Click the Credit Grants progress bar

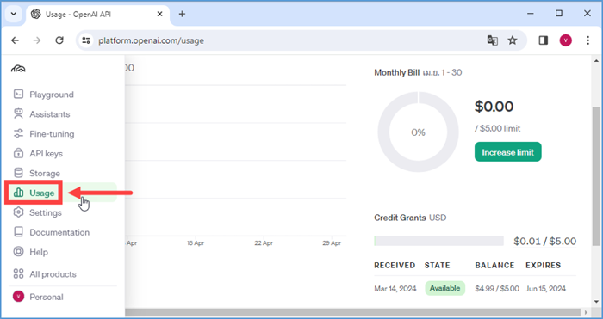pyautogui.click(x=438, y=241)
